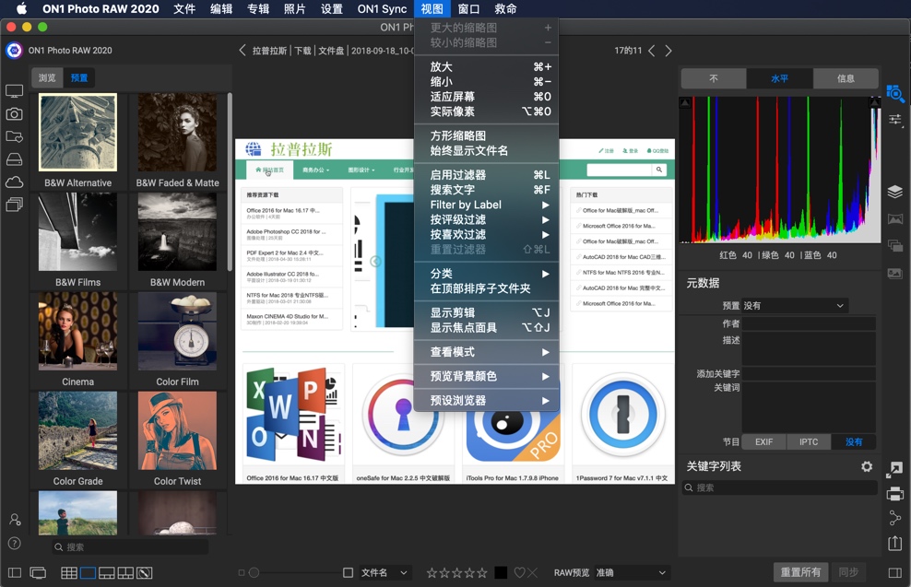Toggle 显示剪辑 clipping option
This screenshot has width=911, height=587.
coord(486,312)
